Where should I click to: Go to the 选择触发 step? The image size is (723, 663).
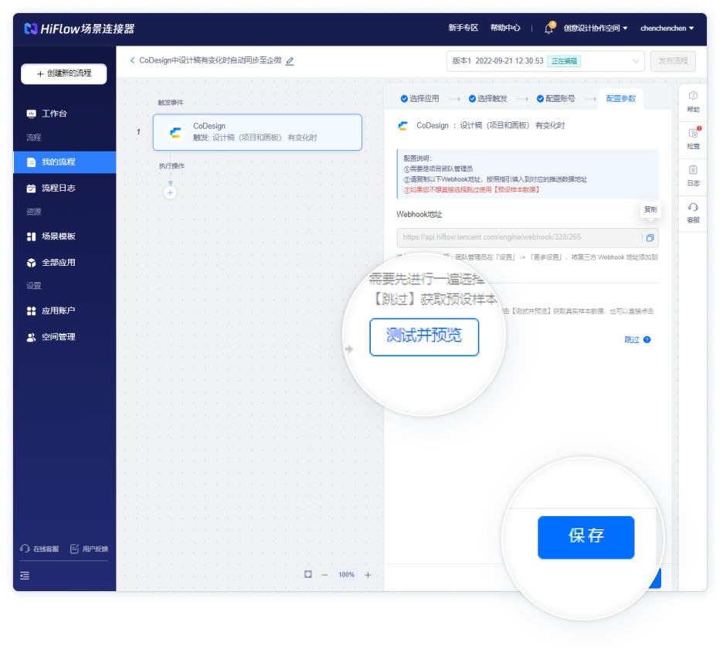point(488,98)
